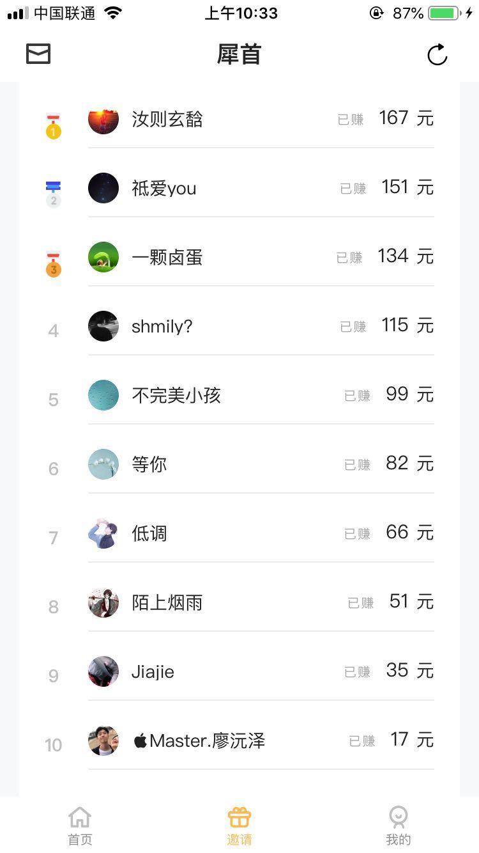
Task: Tap the profile face icon in bottom bar
Action: click(399, 817)
